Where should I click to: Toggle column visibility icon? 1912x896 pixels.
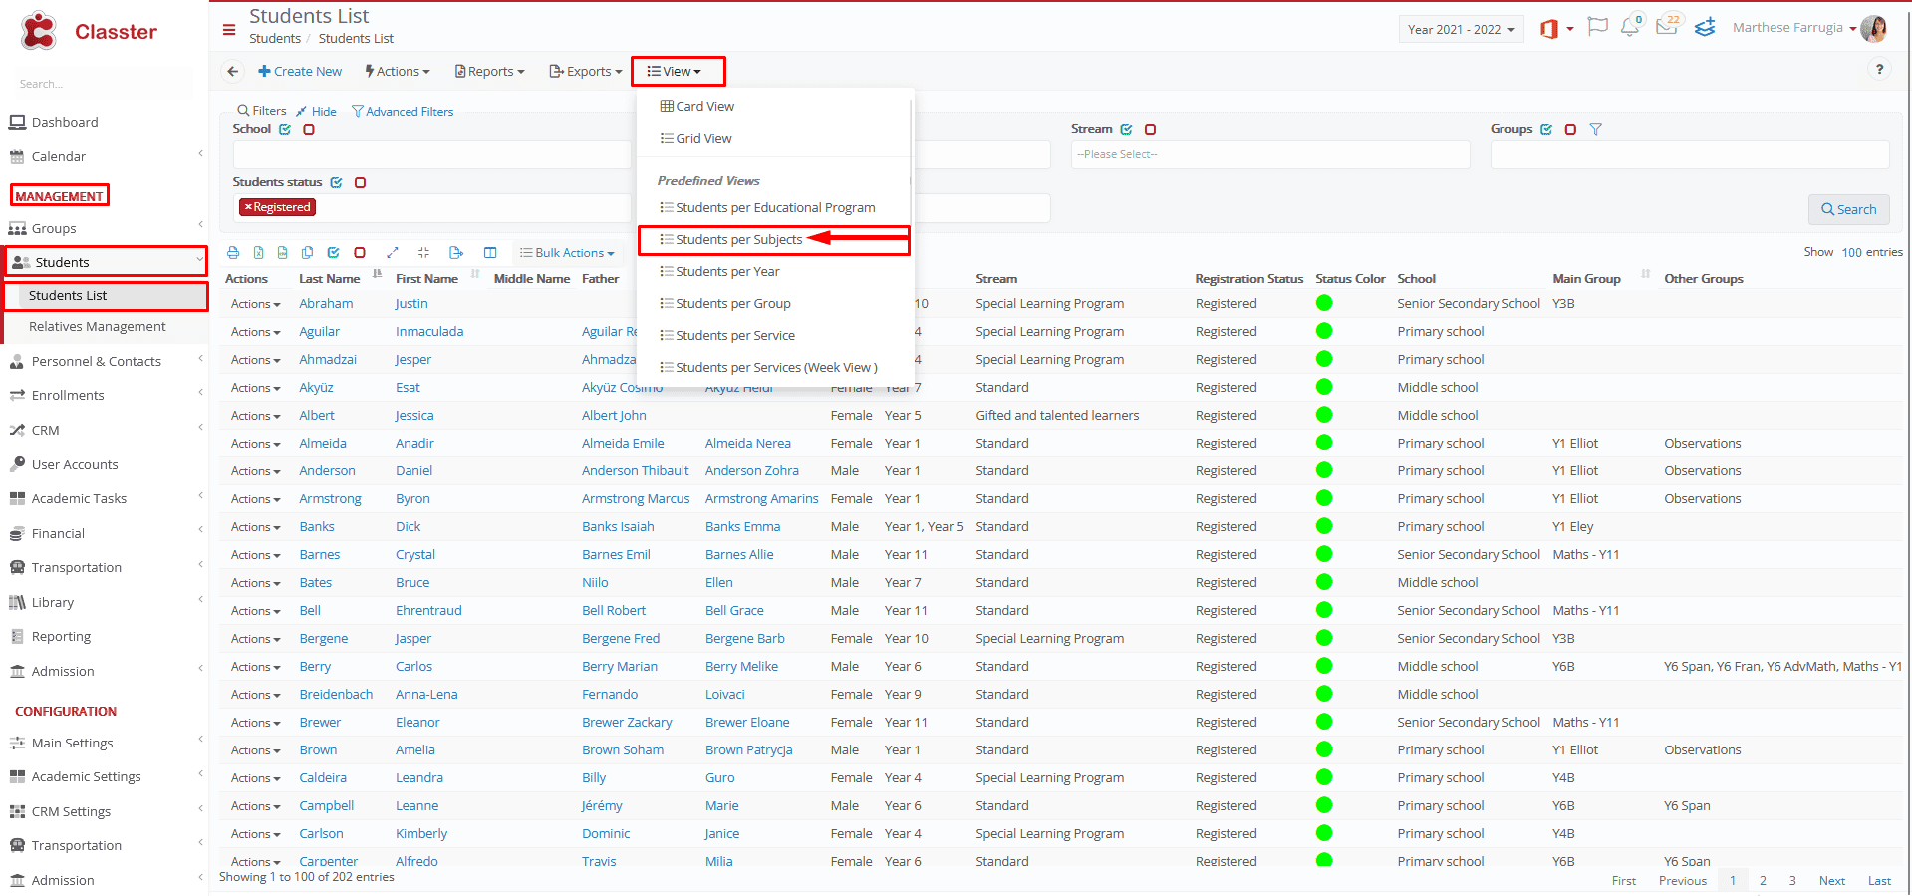pyautogui.click(x=490, y=253)
